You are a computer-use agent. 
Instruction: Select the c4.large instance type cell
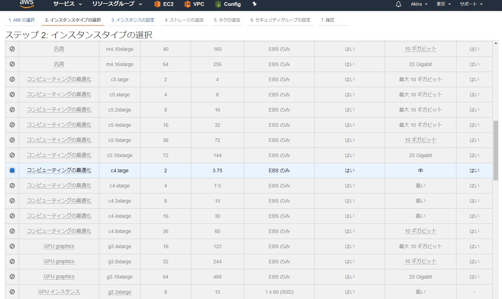tap(120, 171)
